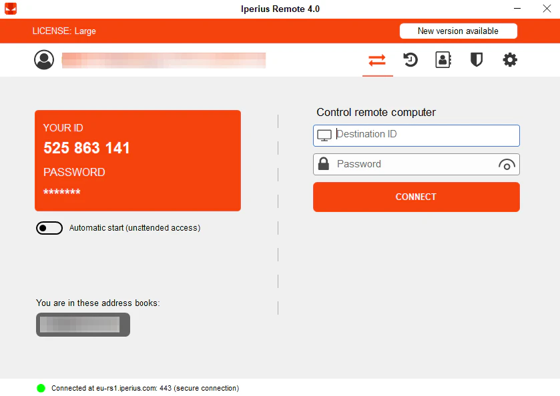Focus the Password input field
Image resolution: width=560 pixels, height=396 pixels.
[416, 164]
